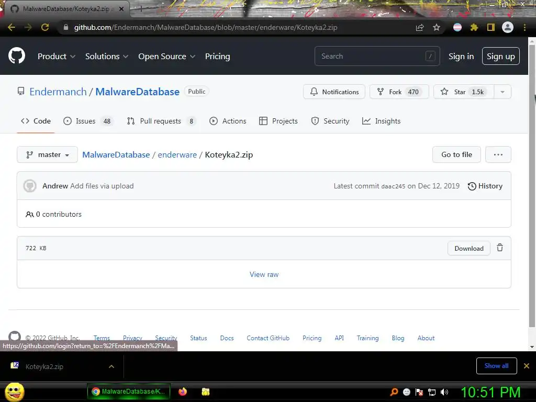Go back with the browser back arrow
Viewport: 536px width, 402px height.
pos(12,27)
